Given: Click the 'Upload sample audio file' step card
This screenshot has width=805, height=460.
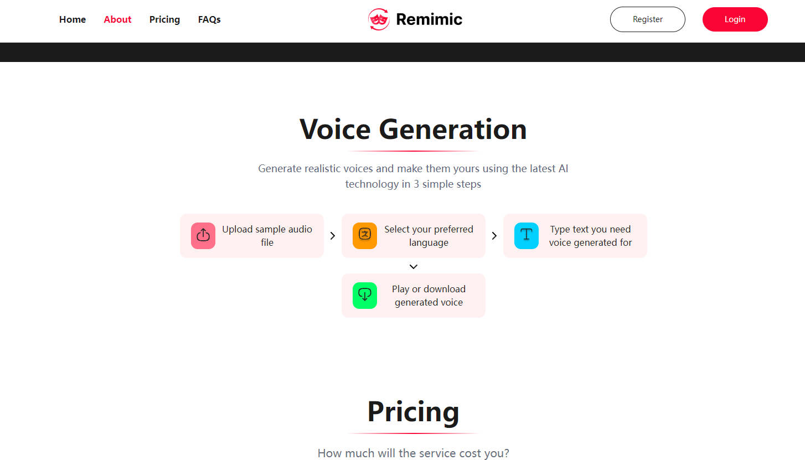Looking at the screenshot, I should pos(251,235).
